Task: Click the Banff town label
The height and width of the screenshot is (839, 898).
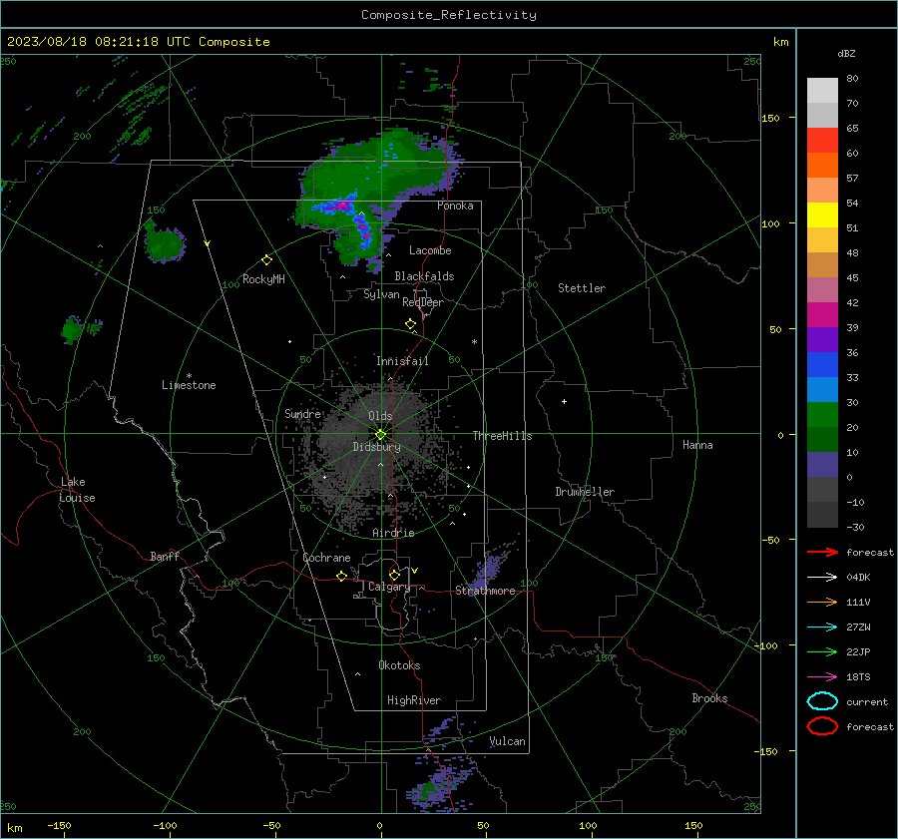Action: coord(165,557)
